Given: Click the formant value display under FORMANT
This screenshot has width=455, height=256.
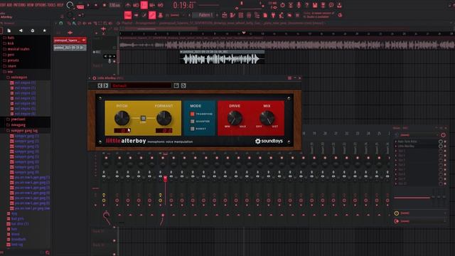Looking at the screenshot, I should (x=164, y=131).
